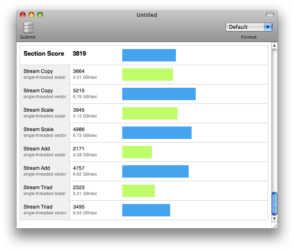Click the score 3664
The width and height of the screenshot is (294, 251).
[x=79, y=71]
